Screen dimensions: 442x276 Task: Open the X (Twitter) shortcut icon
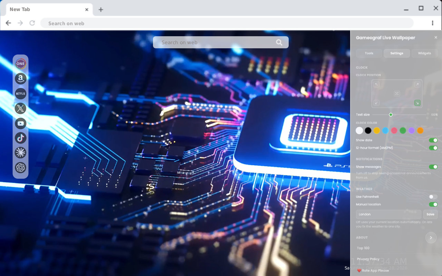(21, 108)
